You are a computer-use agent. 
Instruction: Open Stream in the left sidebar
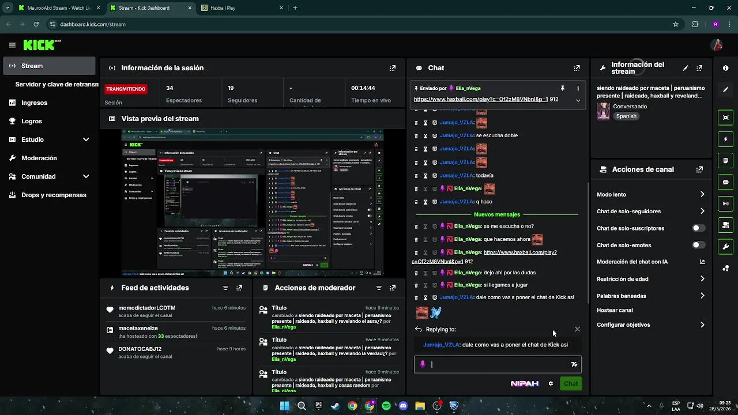pyautogui.click(x=49, y=66)
